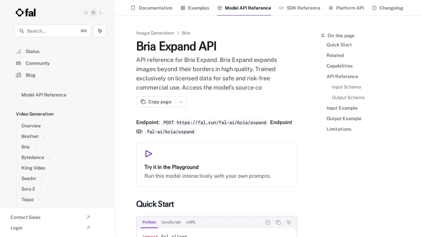This screenshot has height=237, width=421.
Task: Open Overview under Video Generation
Action: point(31,126)
